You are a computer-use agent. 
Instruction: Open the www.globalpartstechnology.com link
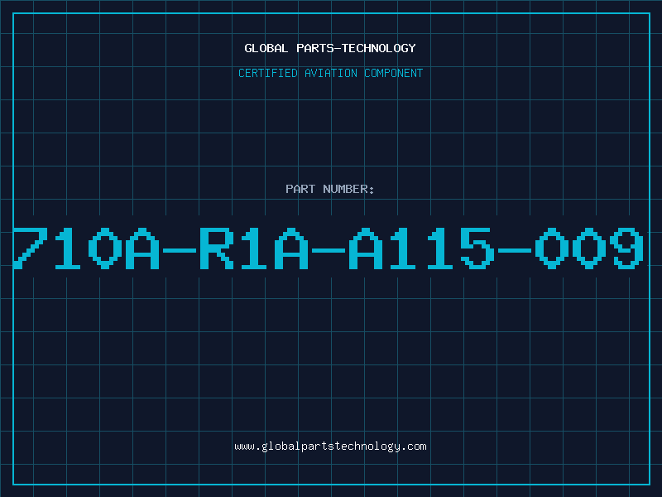pos(330,446)
